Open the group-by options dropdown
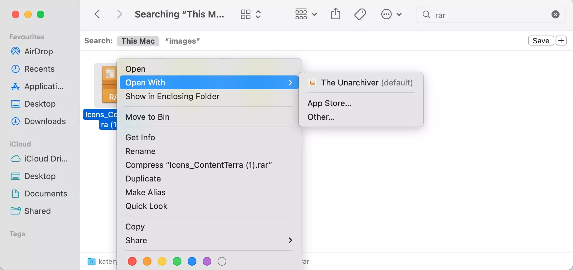 coord(306,14)
